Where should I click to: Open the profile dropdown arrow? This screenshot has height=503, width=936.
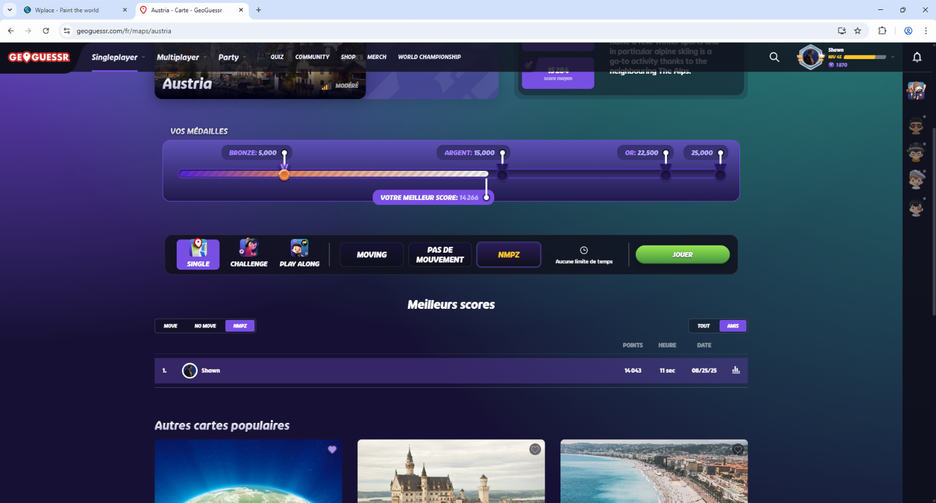tap(892, 57)
